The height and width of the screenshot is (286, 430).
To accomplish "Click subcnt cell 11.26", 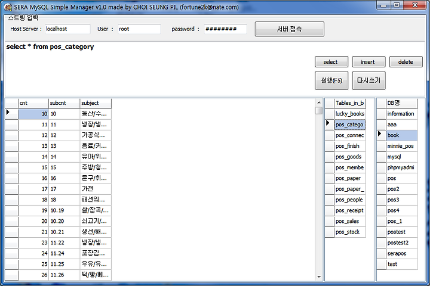I will pyautogui.click(x=64, y=275).
